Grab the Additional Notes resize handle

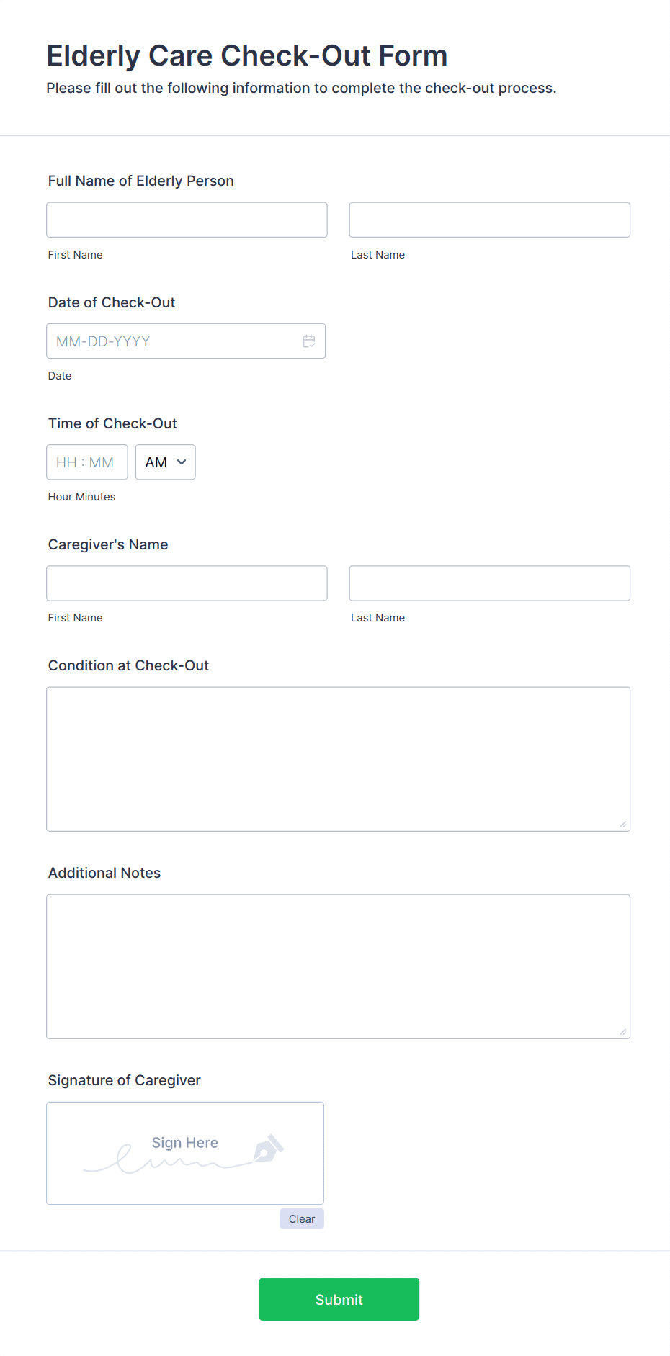(623, 1031)
